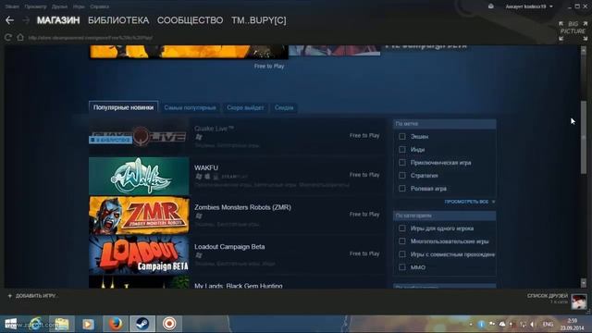Expand ПРОСМОТРЕТЬ ВСЕ tags list

pyautogui.click(x=469, y=202)
